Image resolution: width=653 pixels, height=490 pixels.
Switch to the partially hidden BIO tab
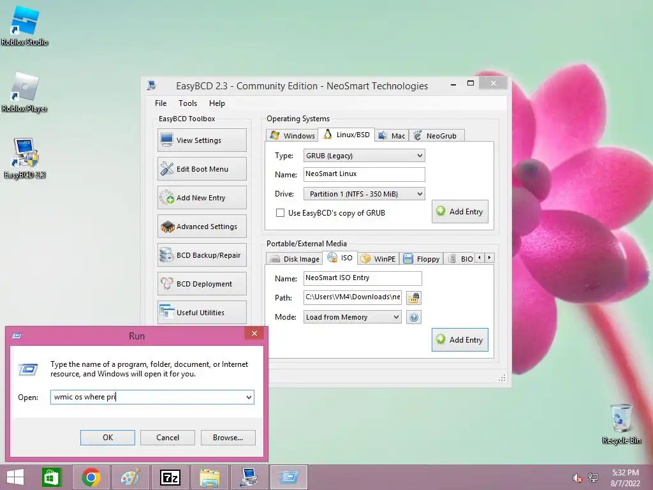[460, 259]
